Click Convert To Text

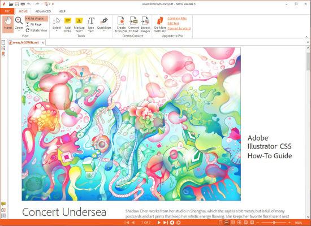coord(133,24)
